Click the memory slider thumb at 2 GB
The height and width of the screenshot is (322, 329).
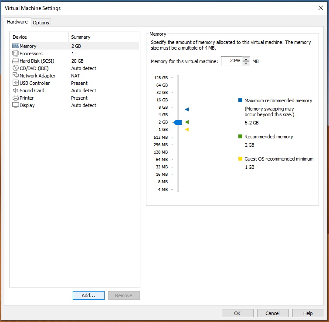[178, 122]
